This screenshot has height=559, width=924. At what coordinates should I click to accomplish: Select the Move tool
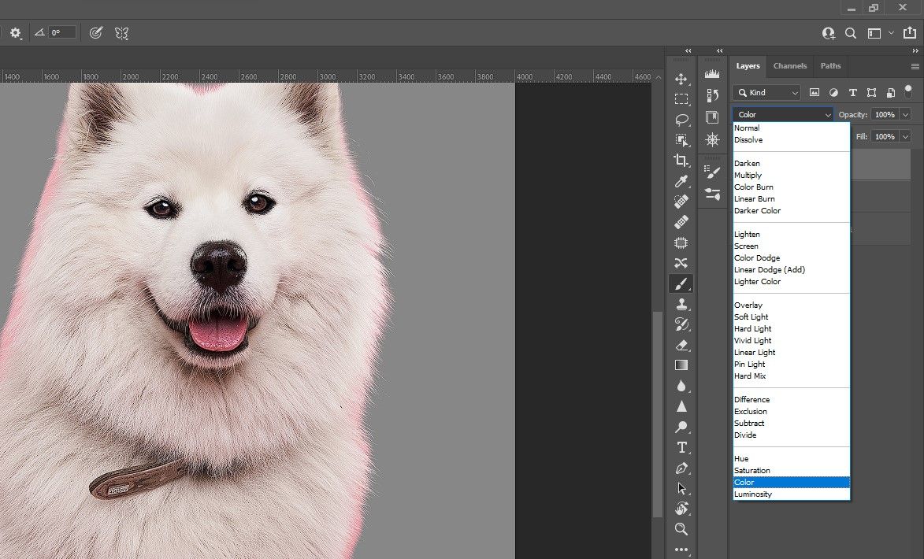[x=681, y=80]
